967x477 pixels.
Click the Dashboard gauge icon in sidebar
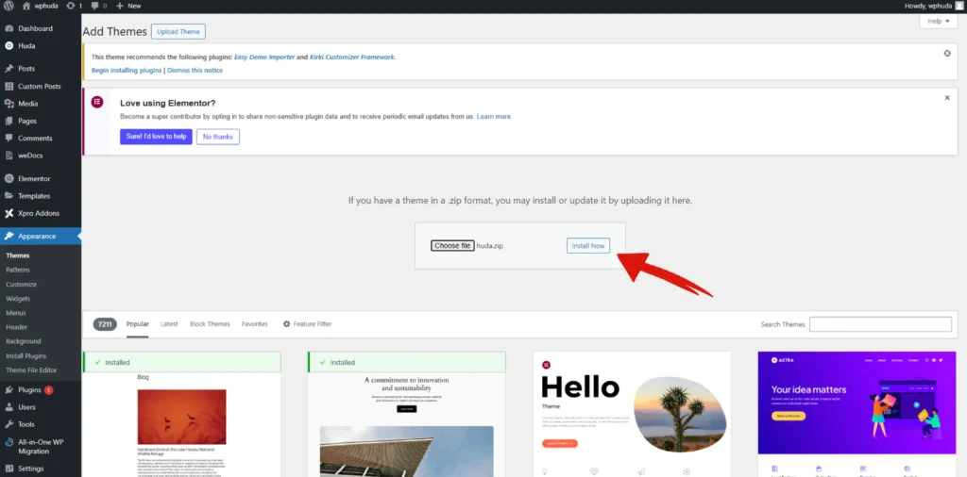coord(9,28)
